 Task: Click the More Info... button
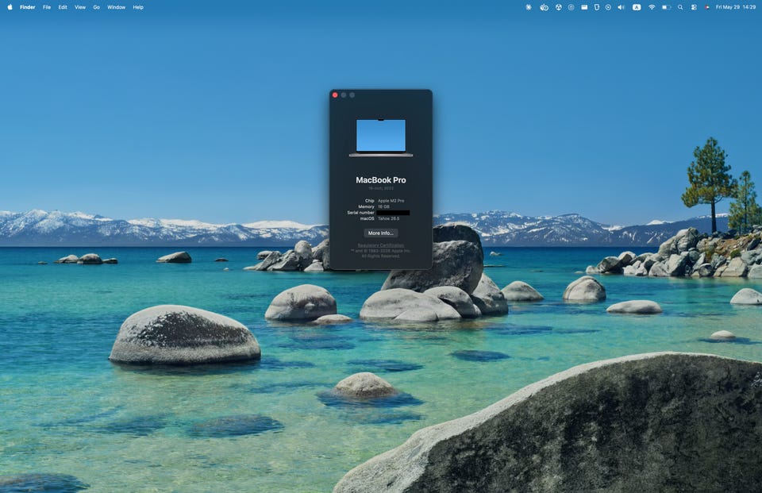[380, 233]
